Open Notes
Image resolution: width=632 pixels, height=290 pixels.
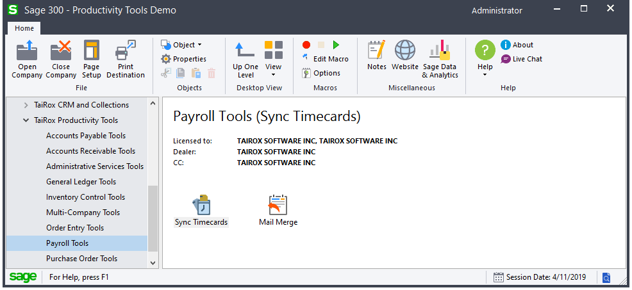point(377,56)
